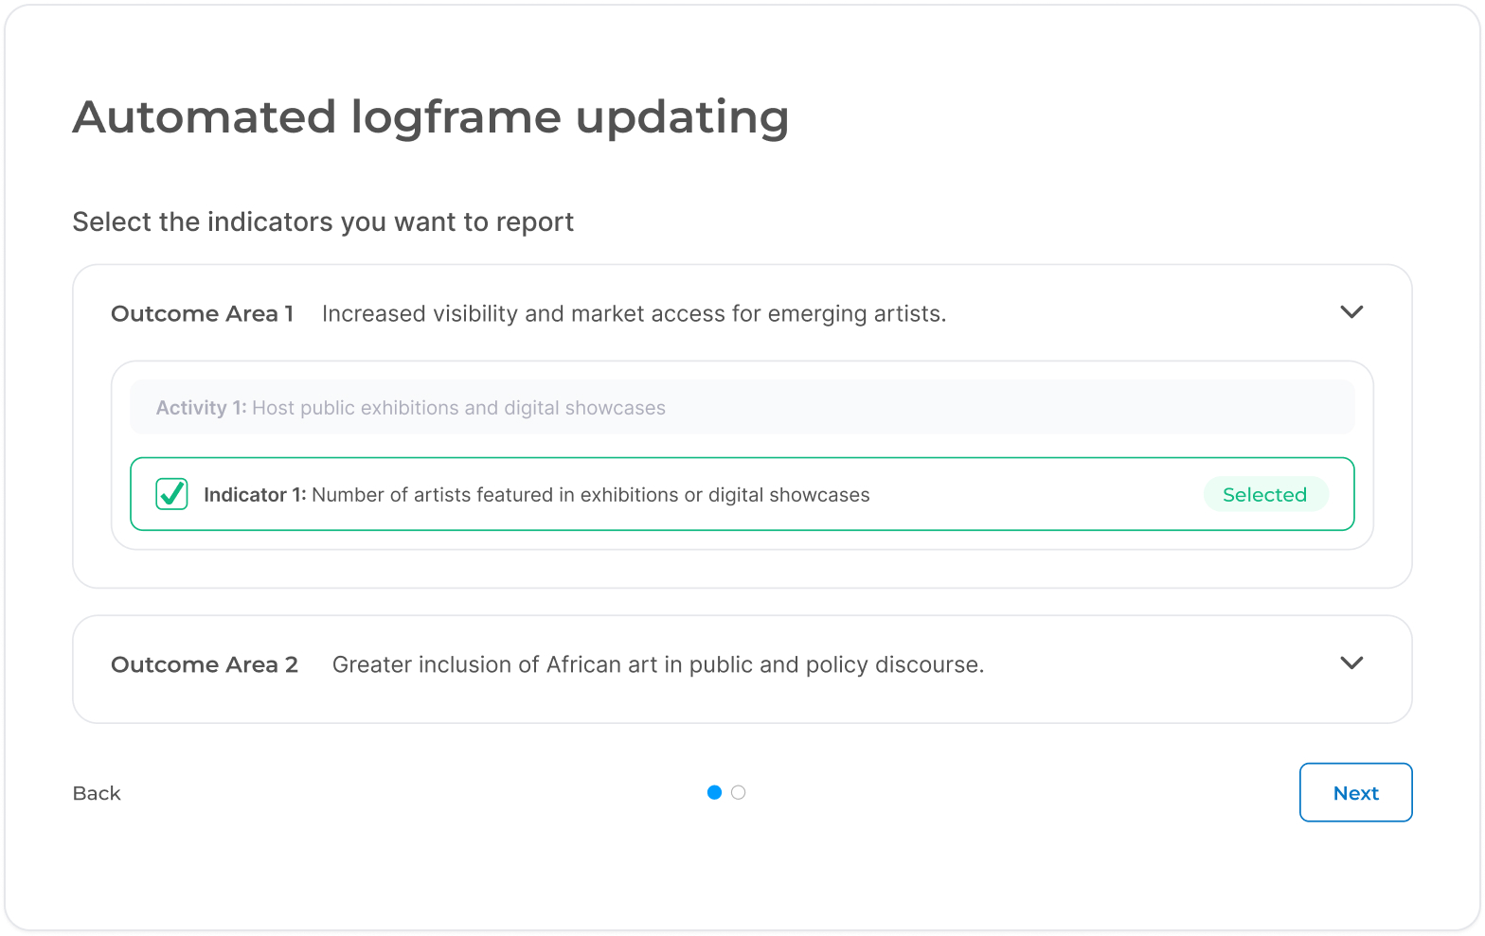
Task: Click the bold 'Indicator 1:' label
Action: pyautogui.click(x=255, y=495)
